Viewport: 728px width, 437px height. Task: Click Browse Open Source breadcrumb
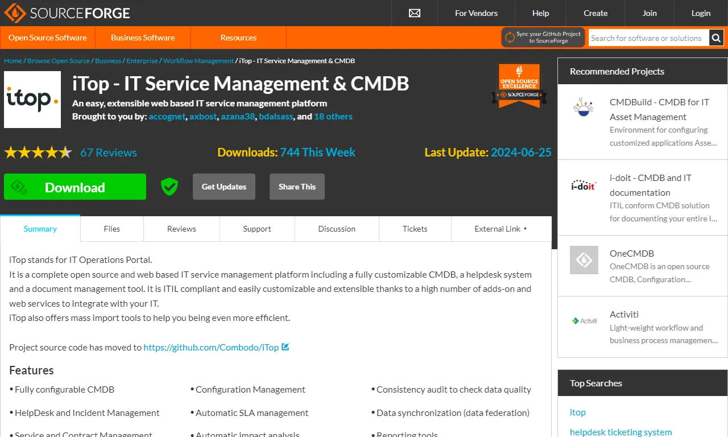59,61
